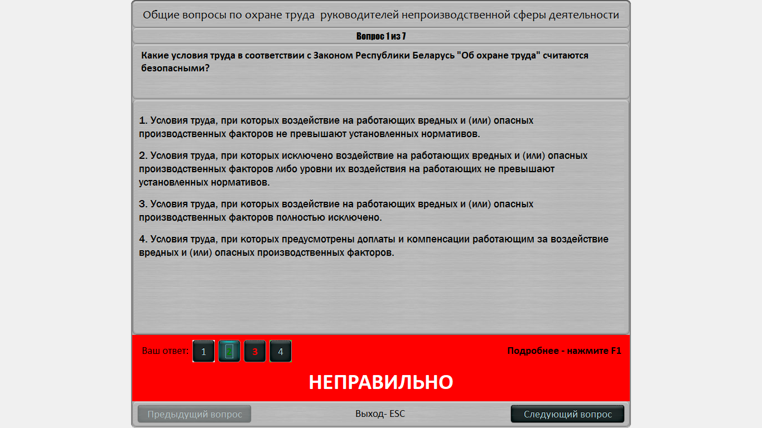Click the Подробнее - нажмите F1 link
The width and height of the screenshot is (762, 428).
565,350
